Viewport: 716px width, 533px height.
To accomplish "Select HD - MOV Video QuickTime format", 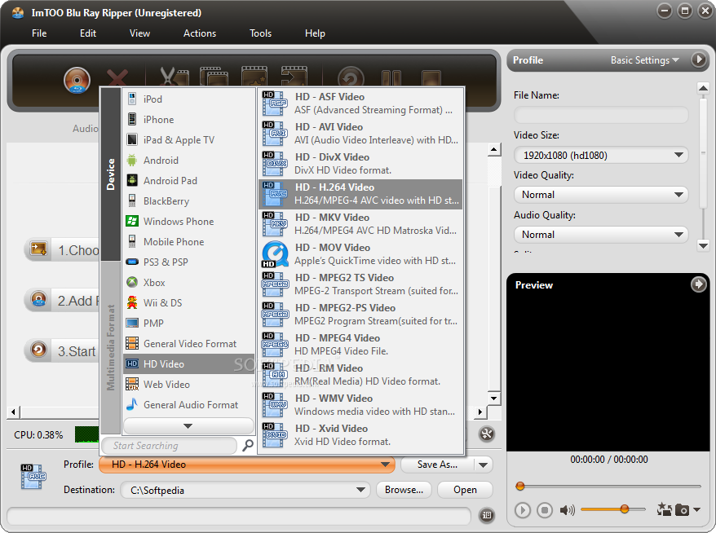I will coord(360,253).
